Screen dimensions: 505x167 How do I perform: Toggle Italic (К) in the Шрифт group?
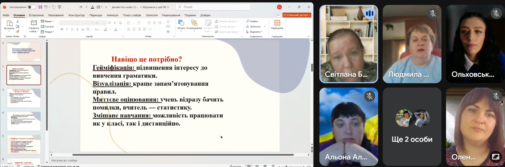click(x=67, y=29)
